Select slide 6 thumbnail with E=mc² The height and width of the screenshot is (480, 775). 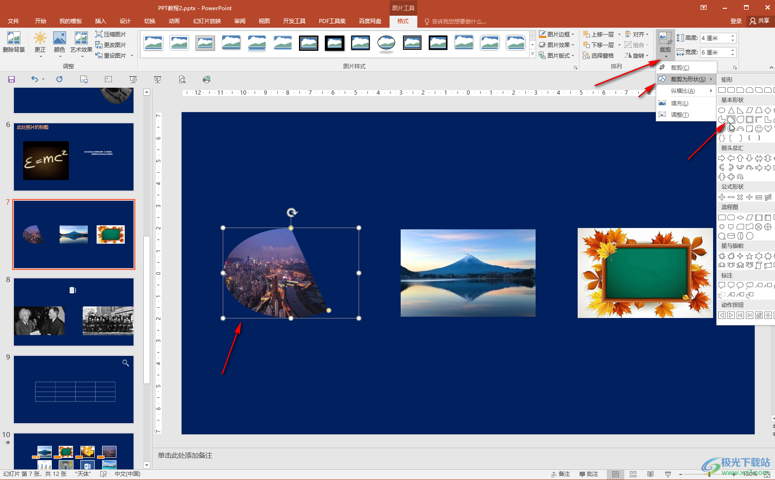click(x=74, y=157)
